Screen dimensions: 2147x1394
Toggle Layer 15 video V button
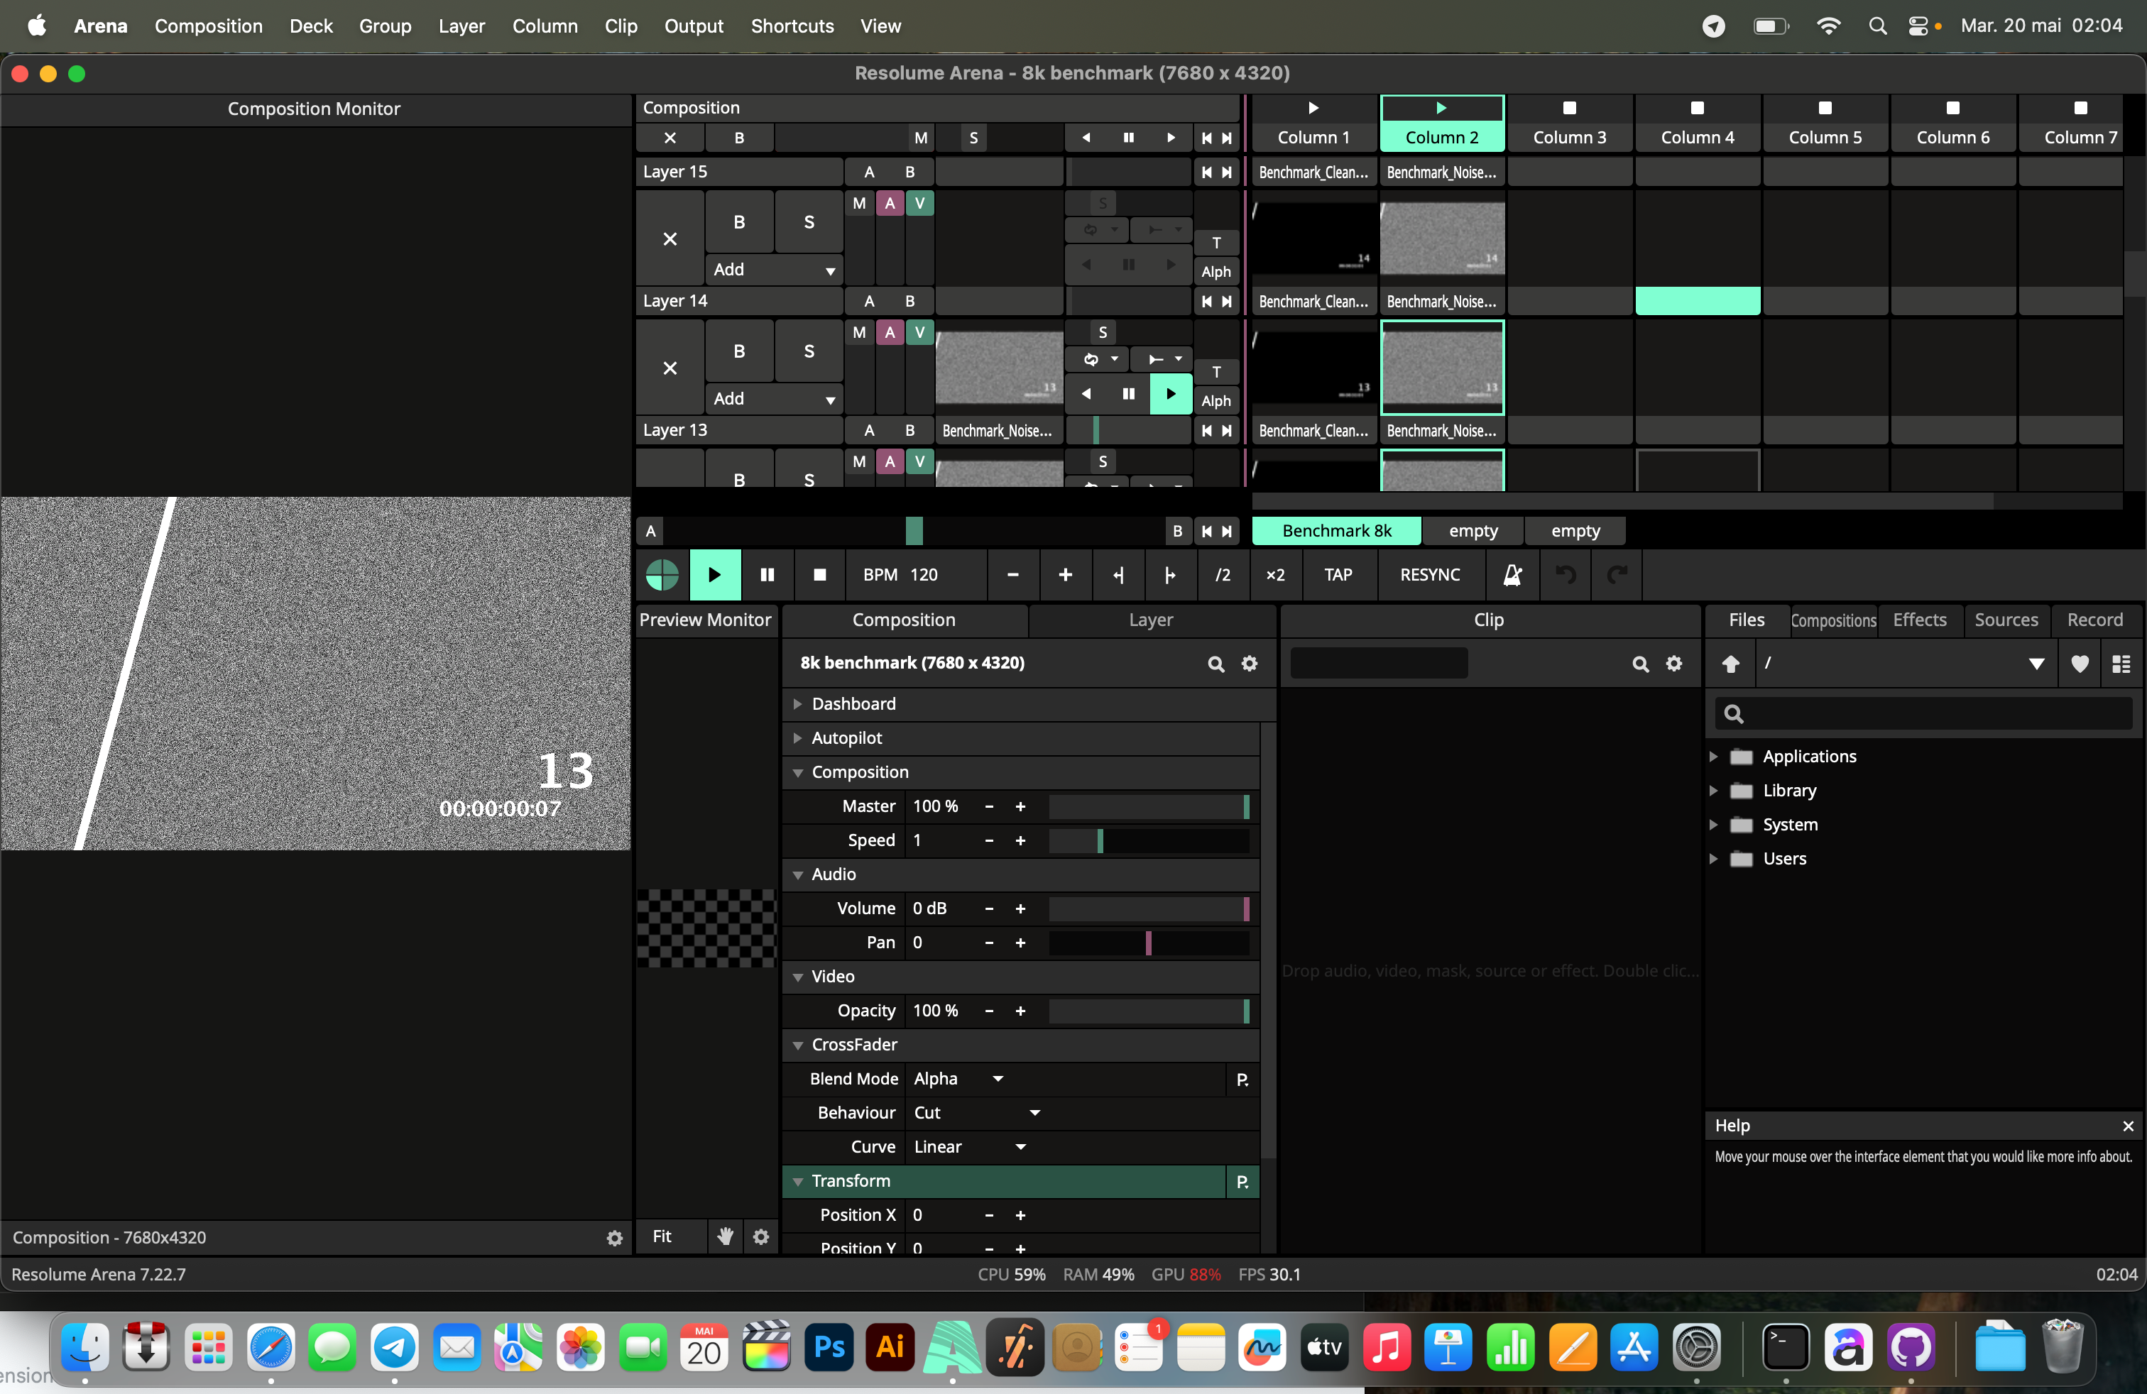(x=919, y=204)
